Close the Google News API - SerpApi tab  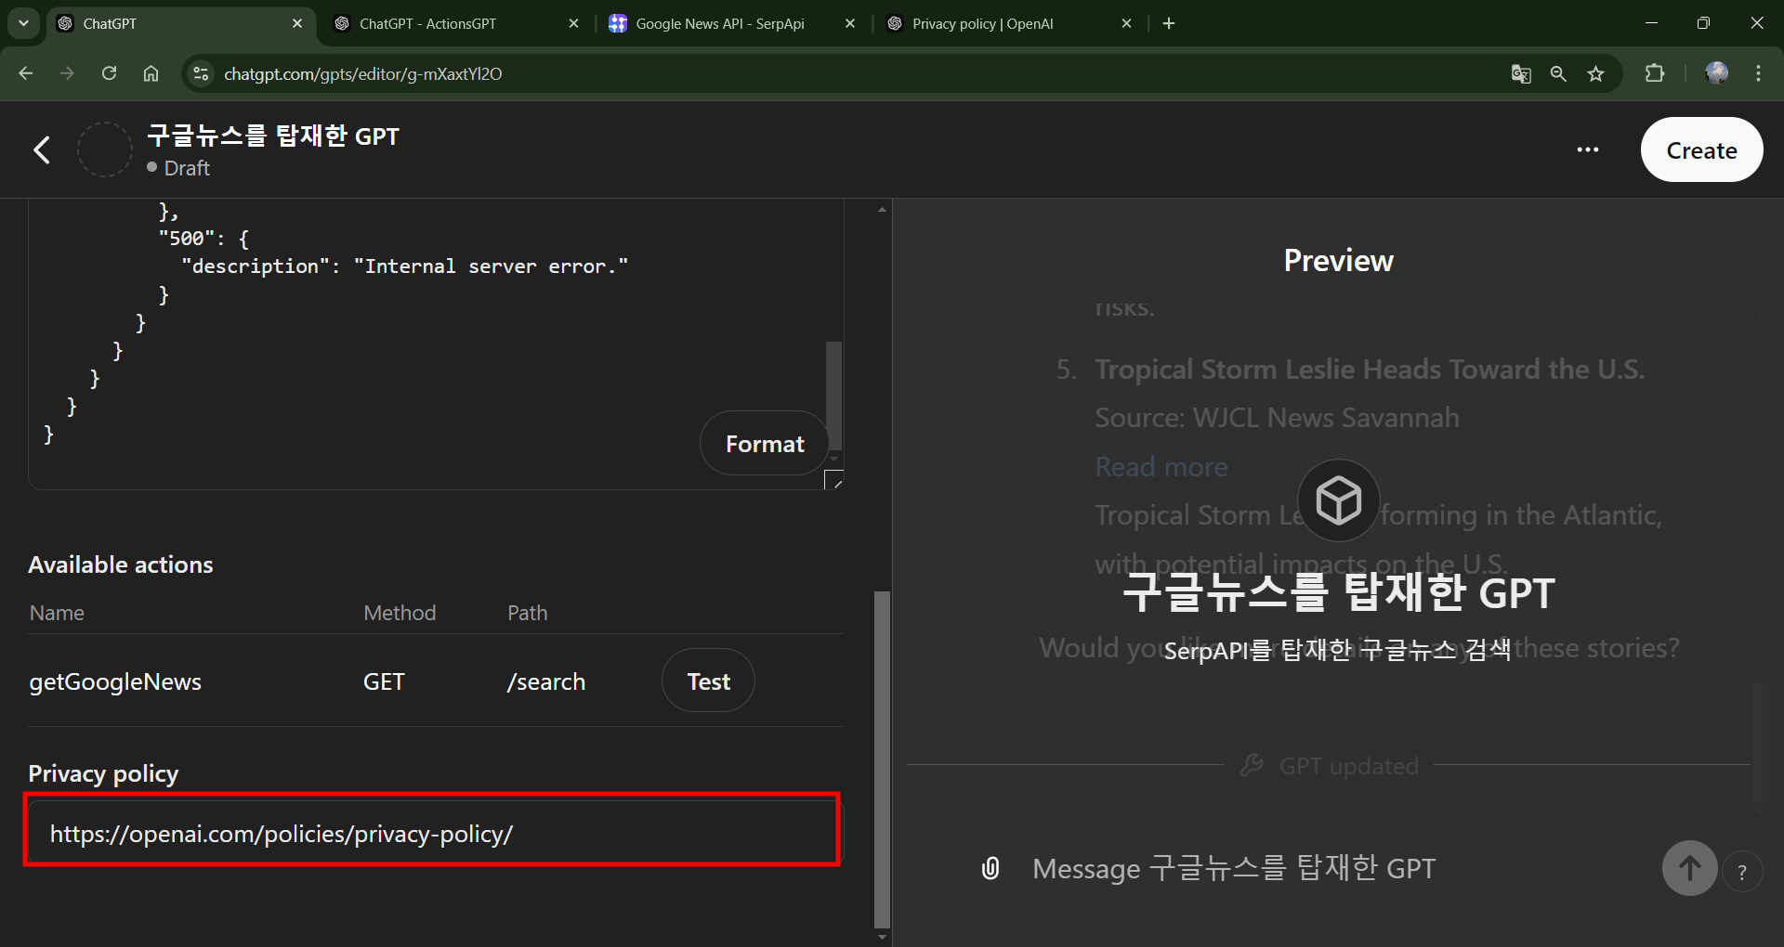click(849, 23)
